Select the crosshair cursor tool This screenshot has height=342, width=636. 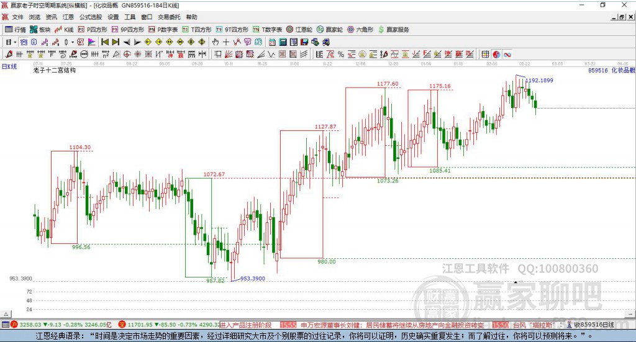(x=226, y=42)
